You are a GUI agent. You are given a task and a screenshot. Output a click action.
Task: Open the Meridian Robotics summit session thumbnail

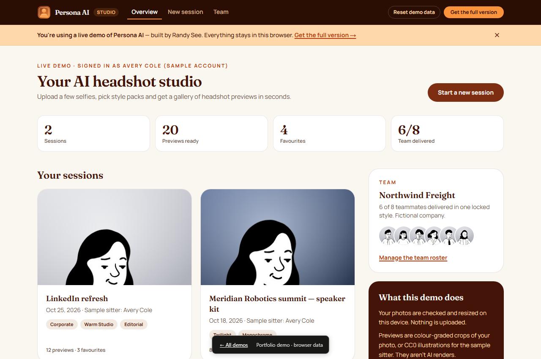(x=278, y=237)
